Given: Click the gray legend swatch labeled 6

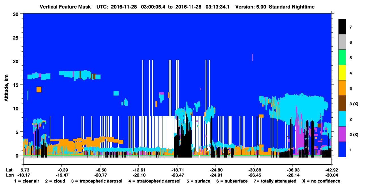Looking at the screenshot, I should point(342,42).
